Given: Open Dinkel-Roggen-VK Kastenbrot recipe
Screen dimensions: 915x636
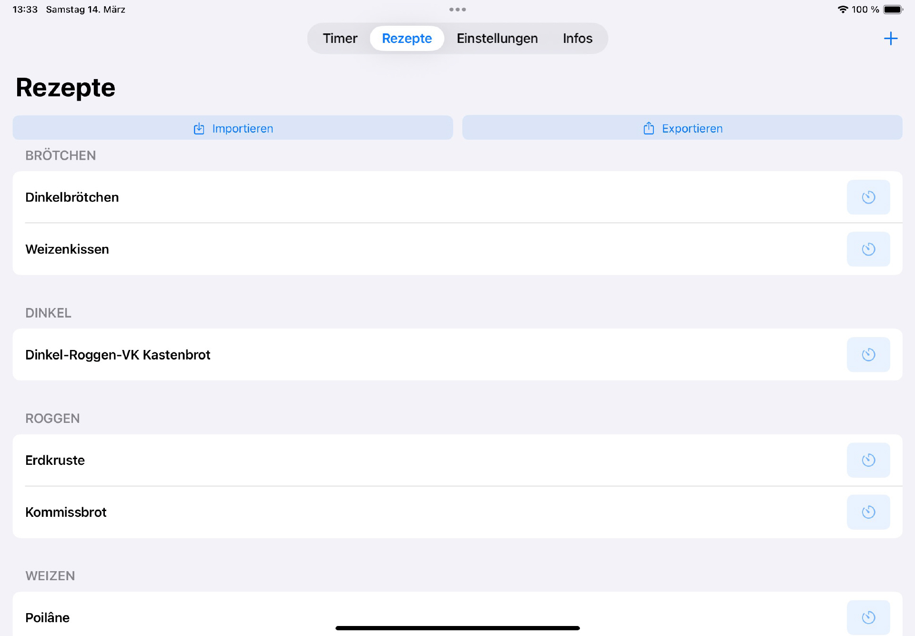Looking at the screenshot, I should click(x=118, y=354).
